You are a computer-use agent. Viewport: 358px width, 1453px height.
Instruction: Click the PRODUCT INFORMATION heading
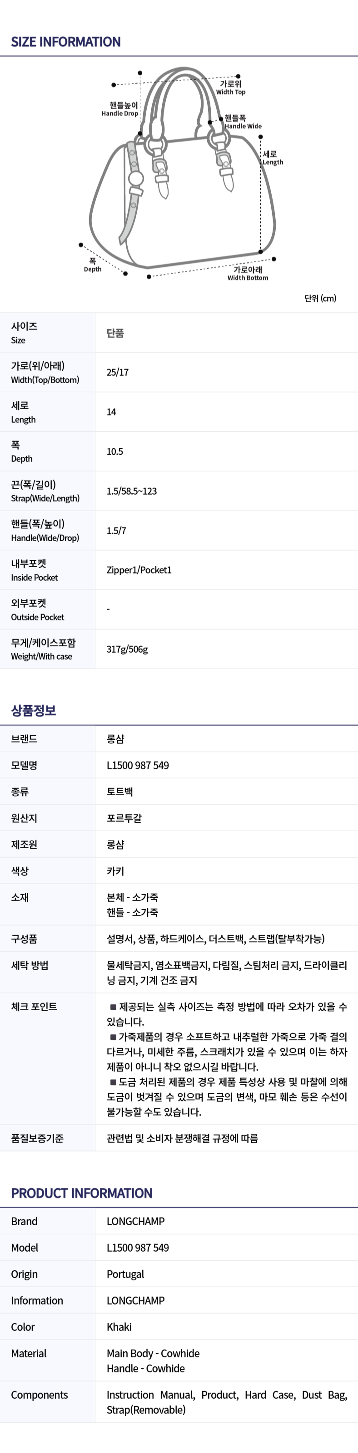point(82,1193)
